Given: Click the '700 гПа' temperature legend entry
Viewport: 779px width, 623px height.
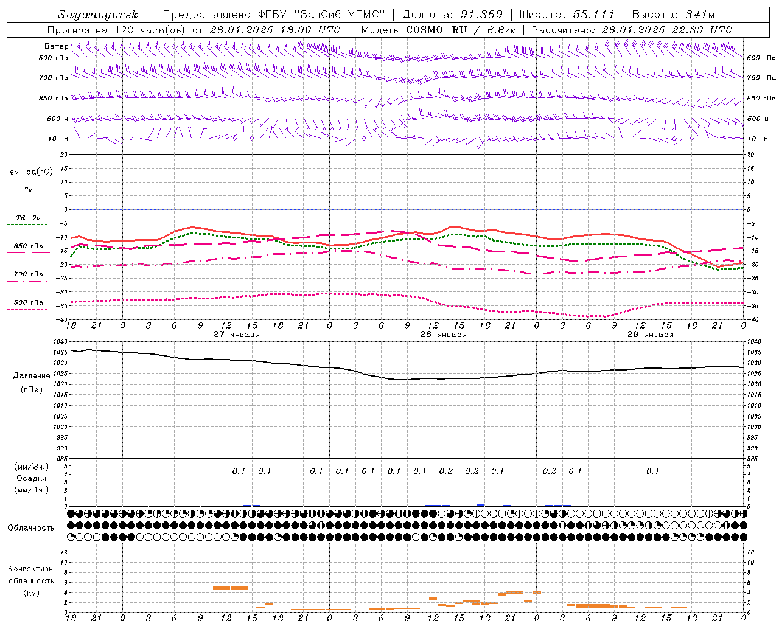Looking at the screenshot, I should coord(29,274).
